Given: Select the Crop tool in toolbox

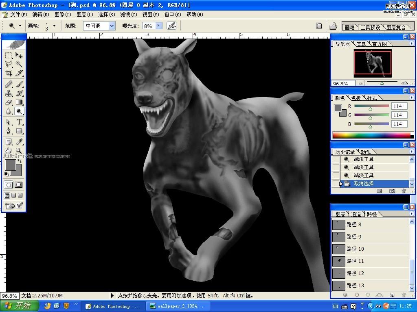Looking at the screenshot, I should click(x=9, y=73).
